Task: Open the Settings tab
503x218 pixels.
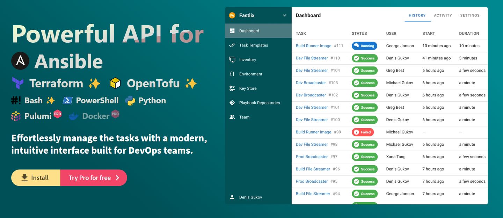Action: (470, 15)
